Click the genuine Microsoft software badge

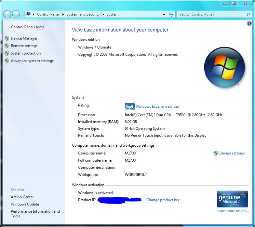(232, 199)
